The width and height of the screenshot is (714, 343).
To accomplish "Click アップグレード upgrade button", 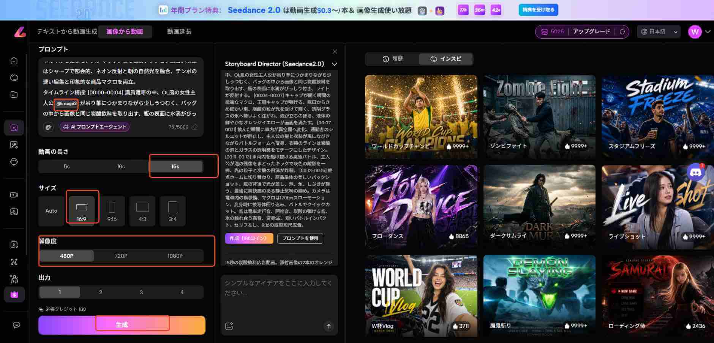I will coord(591,32).
